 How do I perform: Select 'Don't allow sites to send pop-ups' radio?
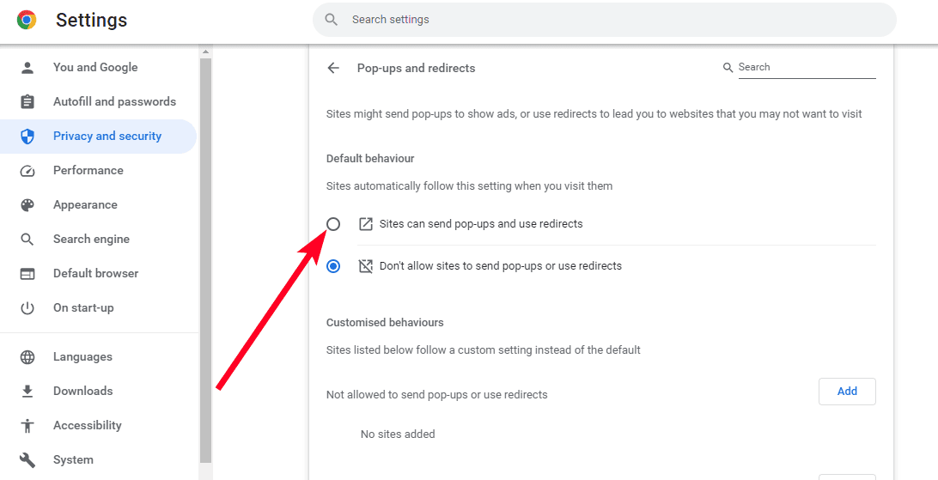click(x=333, y=266)
